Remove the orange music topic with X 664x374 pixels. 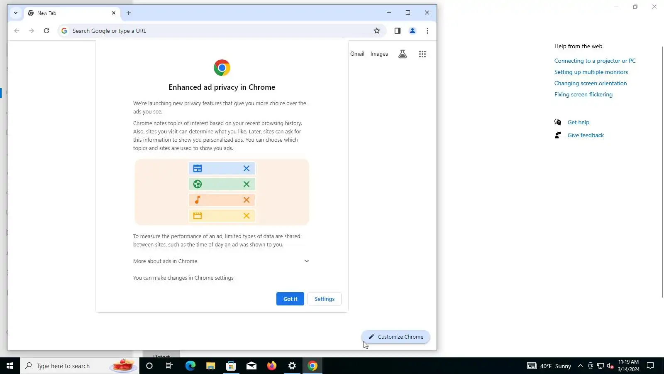(x=247, y=200)
